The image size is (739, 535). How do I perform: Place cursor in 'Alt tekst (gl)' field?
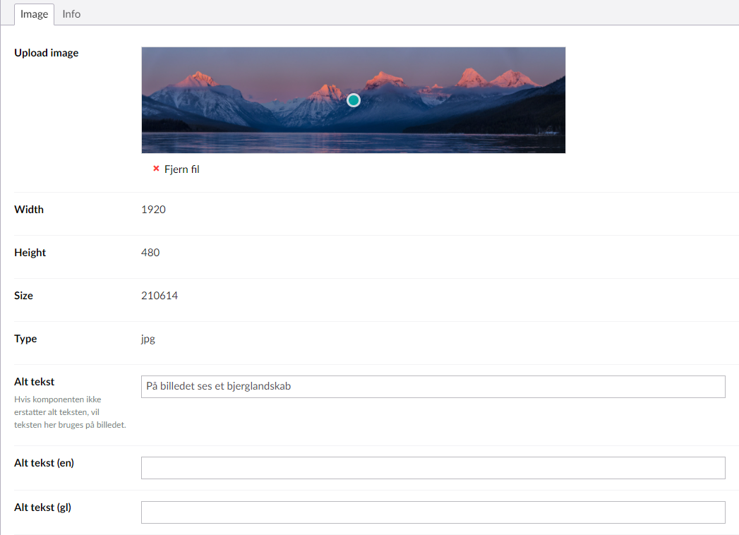(433, 512)
